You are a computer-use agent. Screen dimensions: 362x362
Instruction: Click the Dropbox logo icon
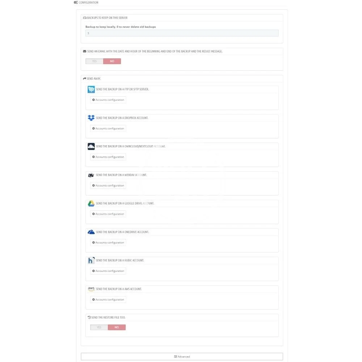(x=91, y=118)
